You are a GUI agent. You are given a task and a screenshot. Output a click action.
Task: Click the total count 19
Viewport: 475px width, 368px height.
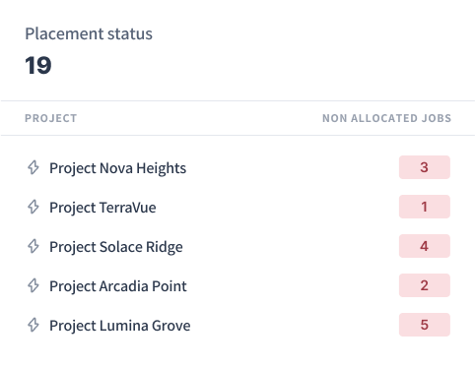[38, 65]
